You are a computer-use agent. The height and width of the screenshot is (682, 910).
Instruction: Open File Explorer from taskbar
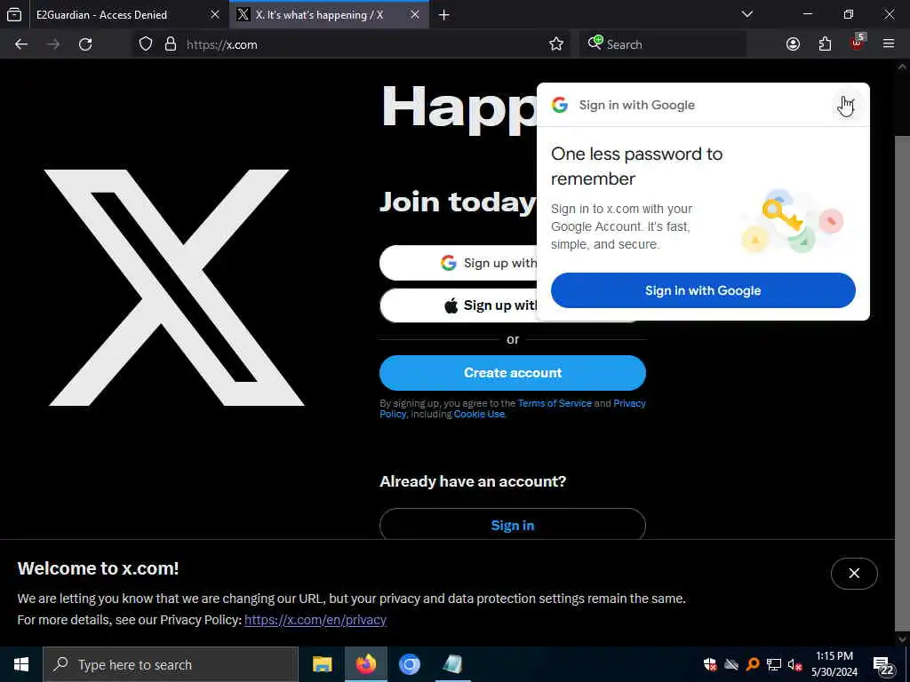[x=322, y=664]
